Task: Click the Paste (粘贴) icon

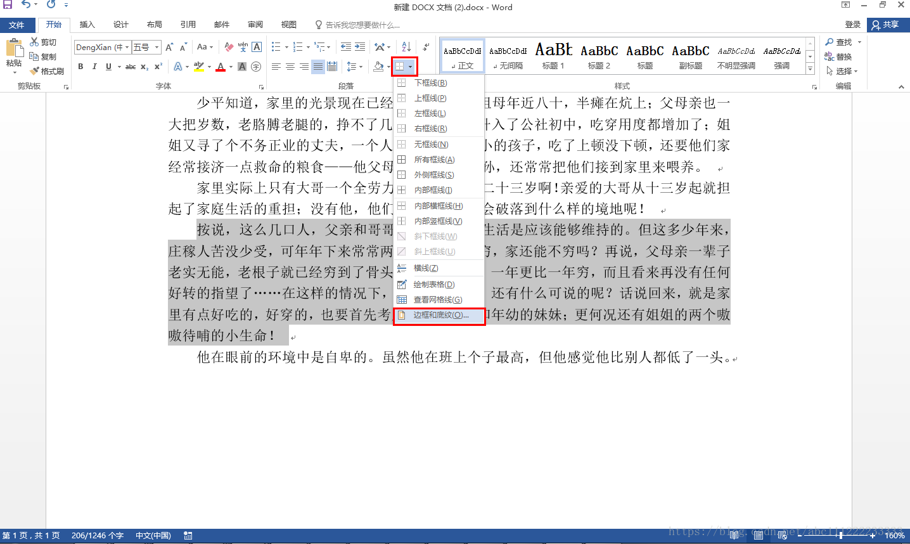Action: pyautogui.click(x=14, y=48)
